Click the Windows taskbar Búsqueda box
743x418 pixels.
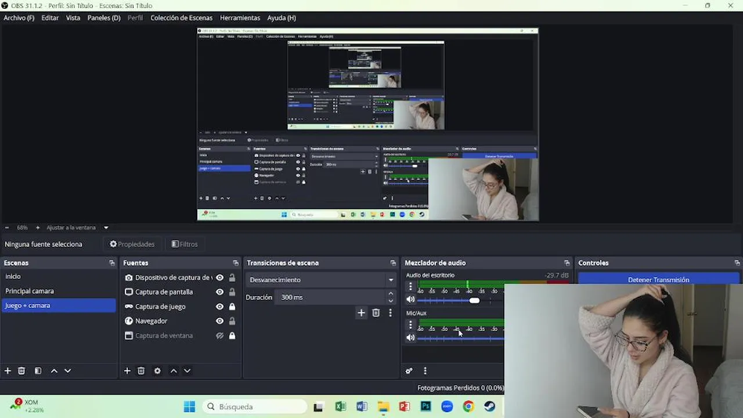[x=255, y=406]
